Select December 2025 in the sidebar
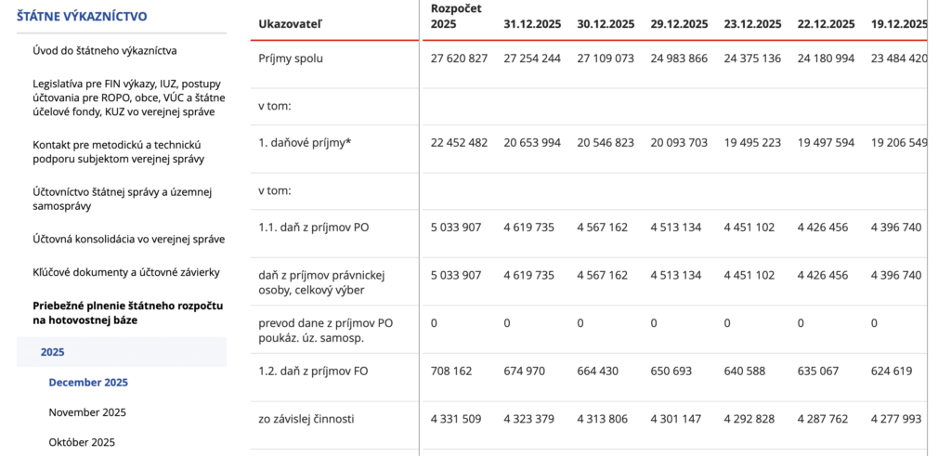Image resolution: width=951 pixels, height=456 pixels. tap(88, 383)
